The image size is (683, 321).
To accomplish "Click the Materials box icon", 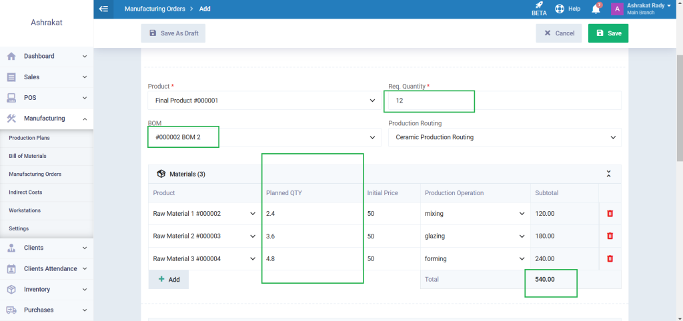I will tap(161, 174).
